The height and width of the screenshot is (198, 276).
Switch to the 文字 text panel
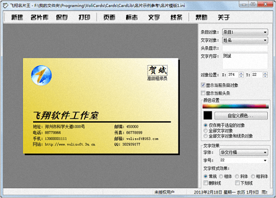click(x=154, y=17)
